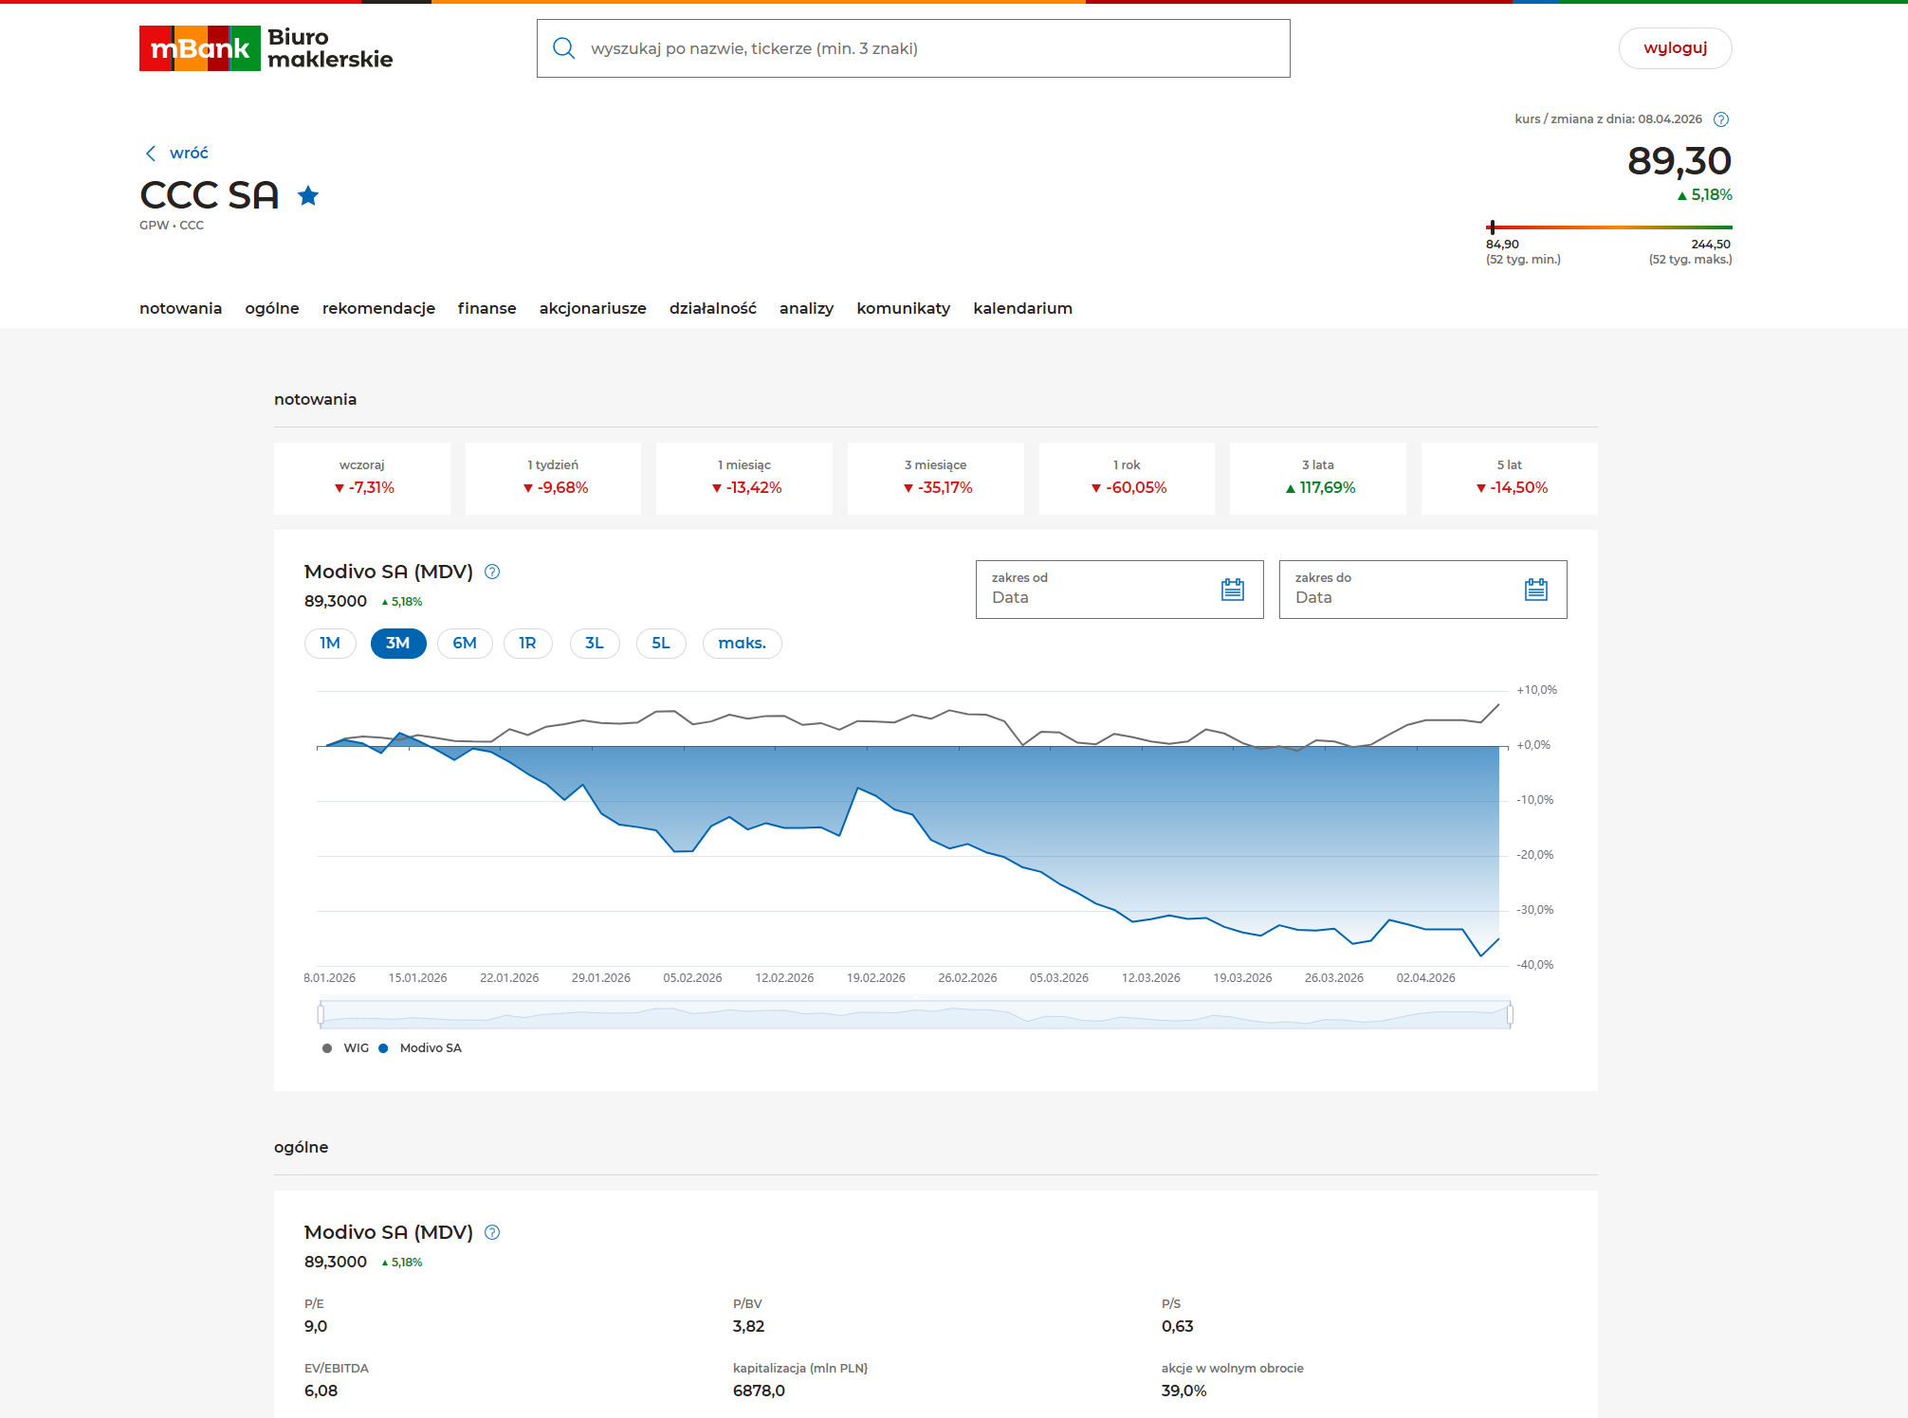Click the 52-week price range marker

(x=1493, y=227)
